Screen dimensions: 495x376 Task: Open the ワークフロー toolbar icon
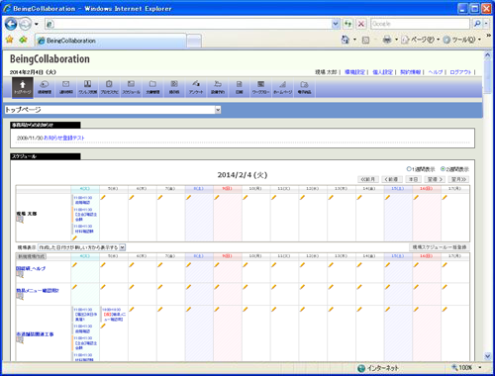tap(260, 87)
